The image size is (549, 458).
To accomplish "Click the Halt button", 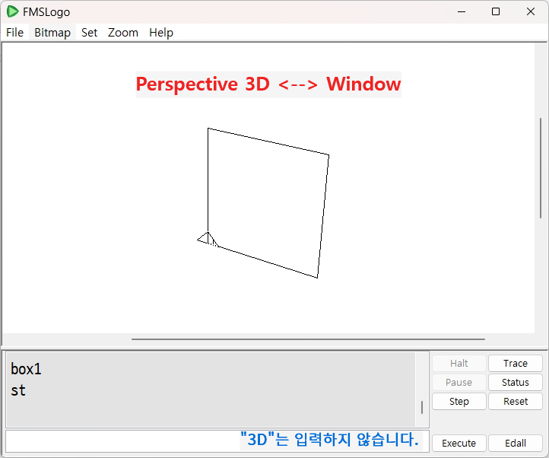I will coord(459,364).
